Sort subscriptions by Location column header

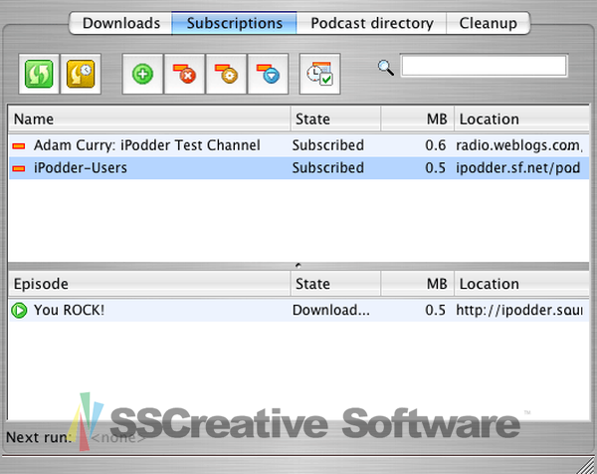(522, 119)
